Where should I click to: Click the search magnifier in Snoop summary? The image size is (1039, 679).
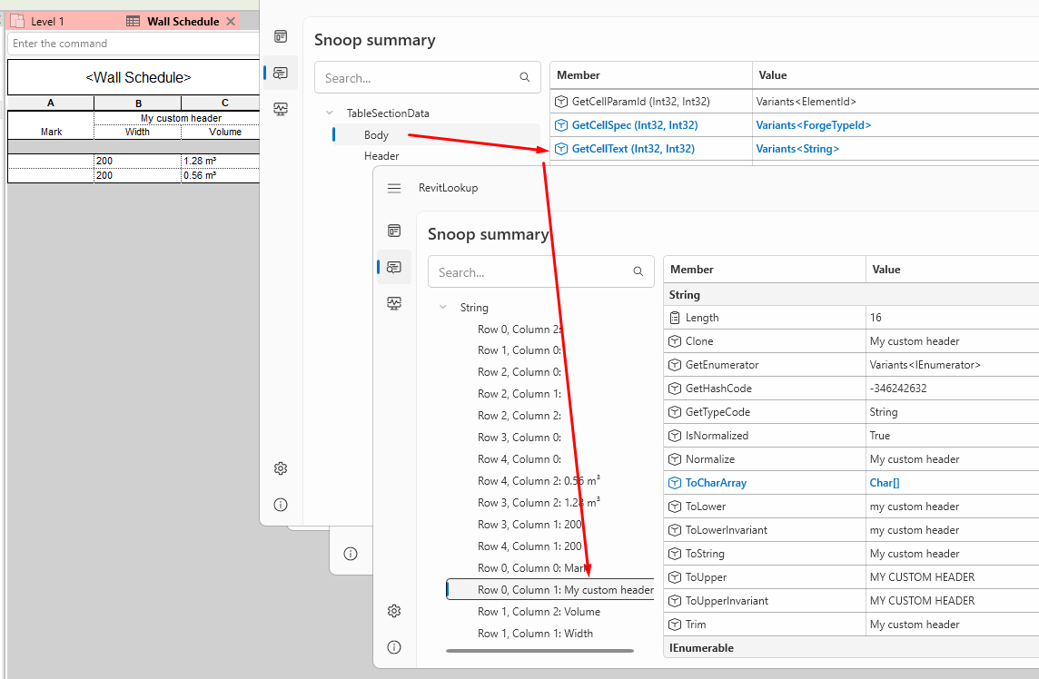coord(524,77)
